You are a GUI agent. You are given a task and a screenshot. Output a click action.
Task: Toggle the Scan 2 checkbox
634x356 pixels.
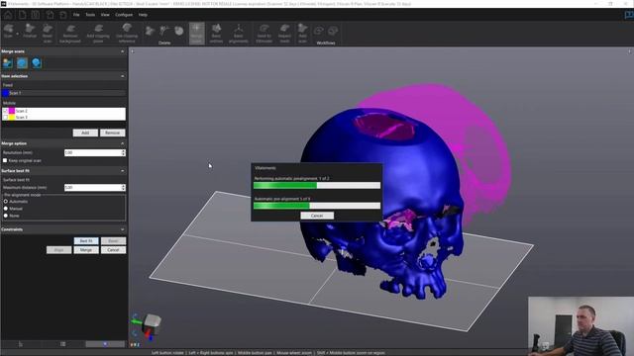(x=5, y=111)
